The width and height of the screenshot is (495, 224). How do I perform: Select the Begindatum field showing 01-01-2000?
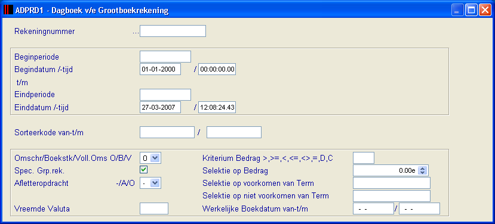pyautogui.click(x=161, y=69)
